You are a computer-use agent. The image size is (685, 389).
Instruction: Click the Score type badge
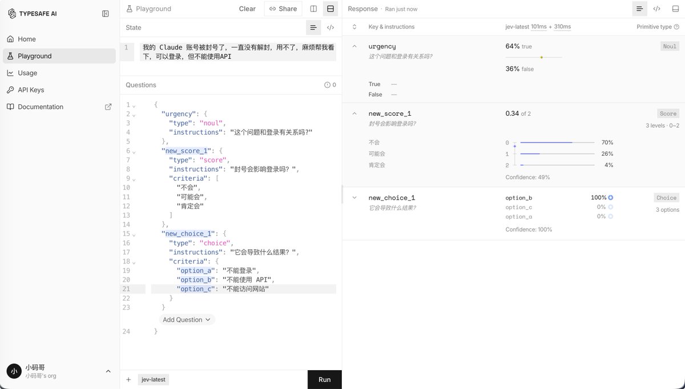(668, 114)
